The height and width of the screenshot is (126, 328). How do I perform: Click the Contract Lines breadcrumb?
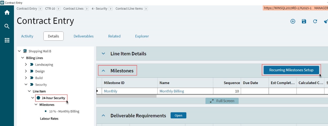point(73,8)
